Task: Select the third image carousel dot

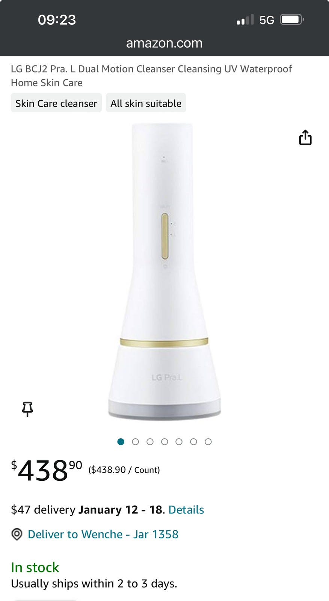Action: [150, 442]
